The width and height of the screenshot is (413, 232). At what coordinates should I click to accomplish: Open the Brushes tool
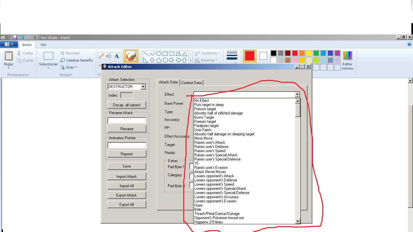pos(131,56)
